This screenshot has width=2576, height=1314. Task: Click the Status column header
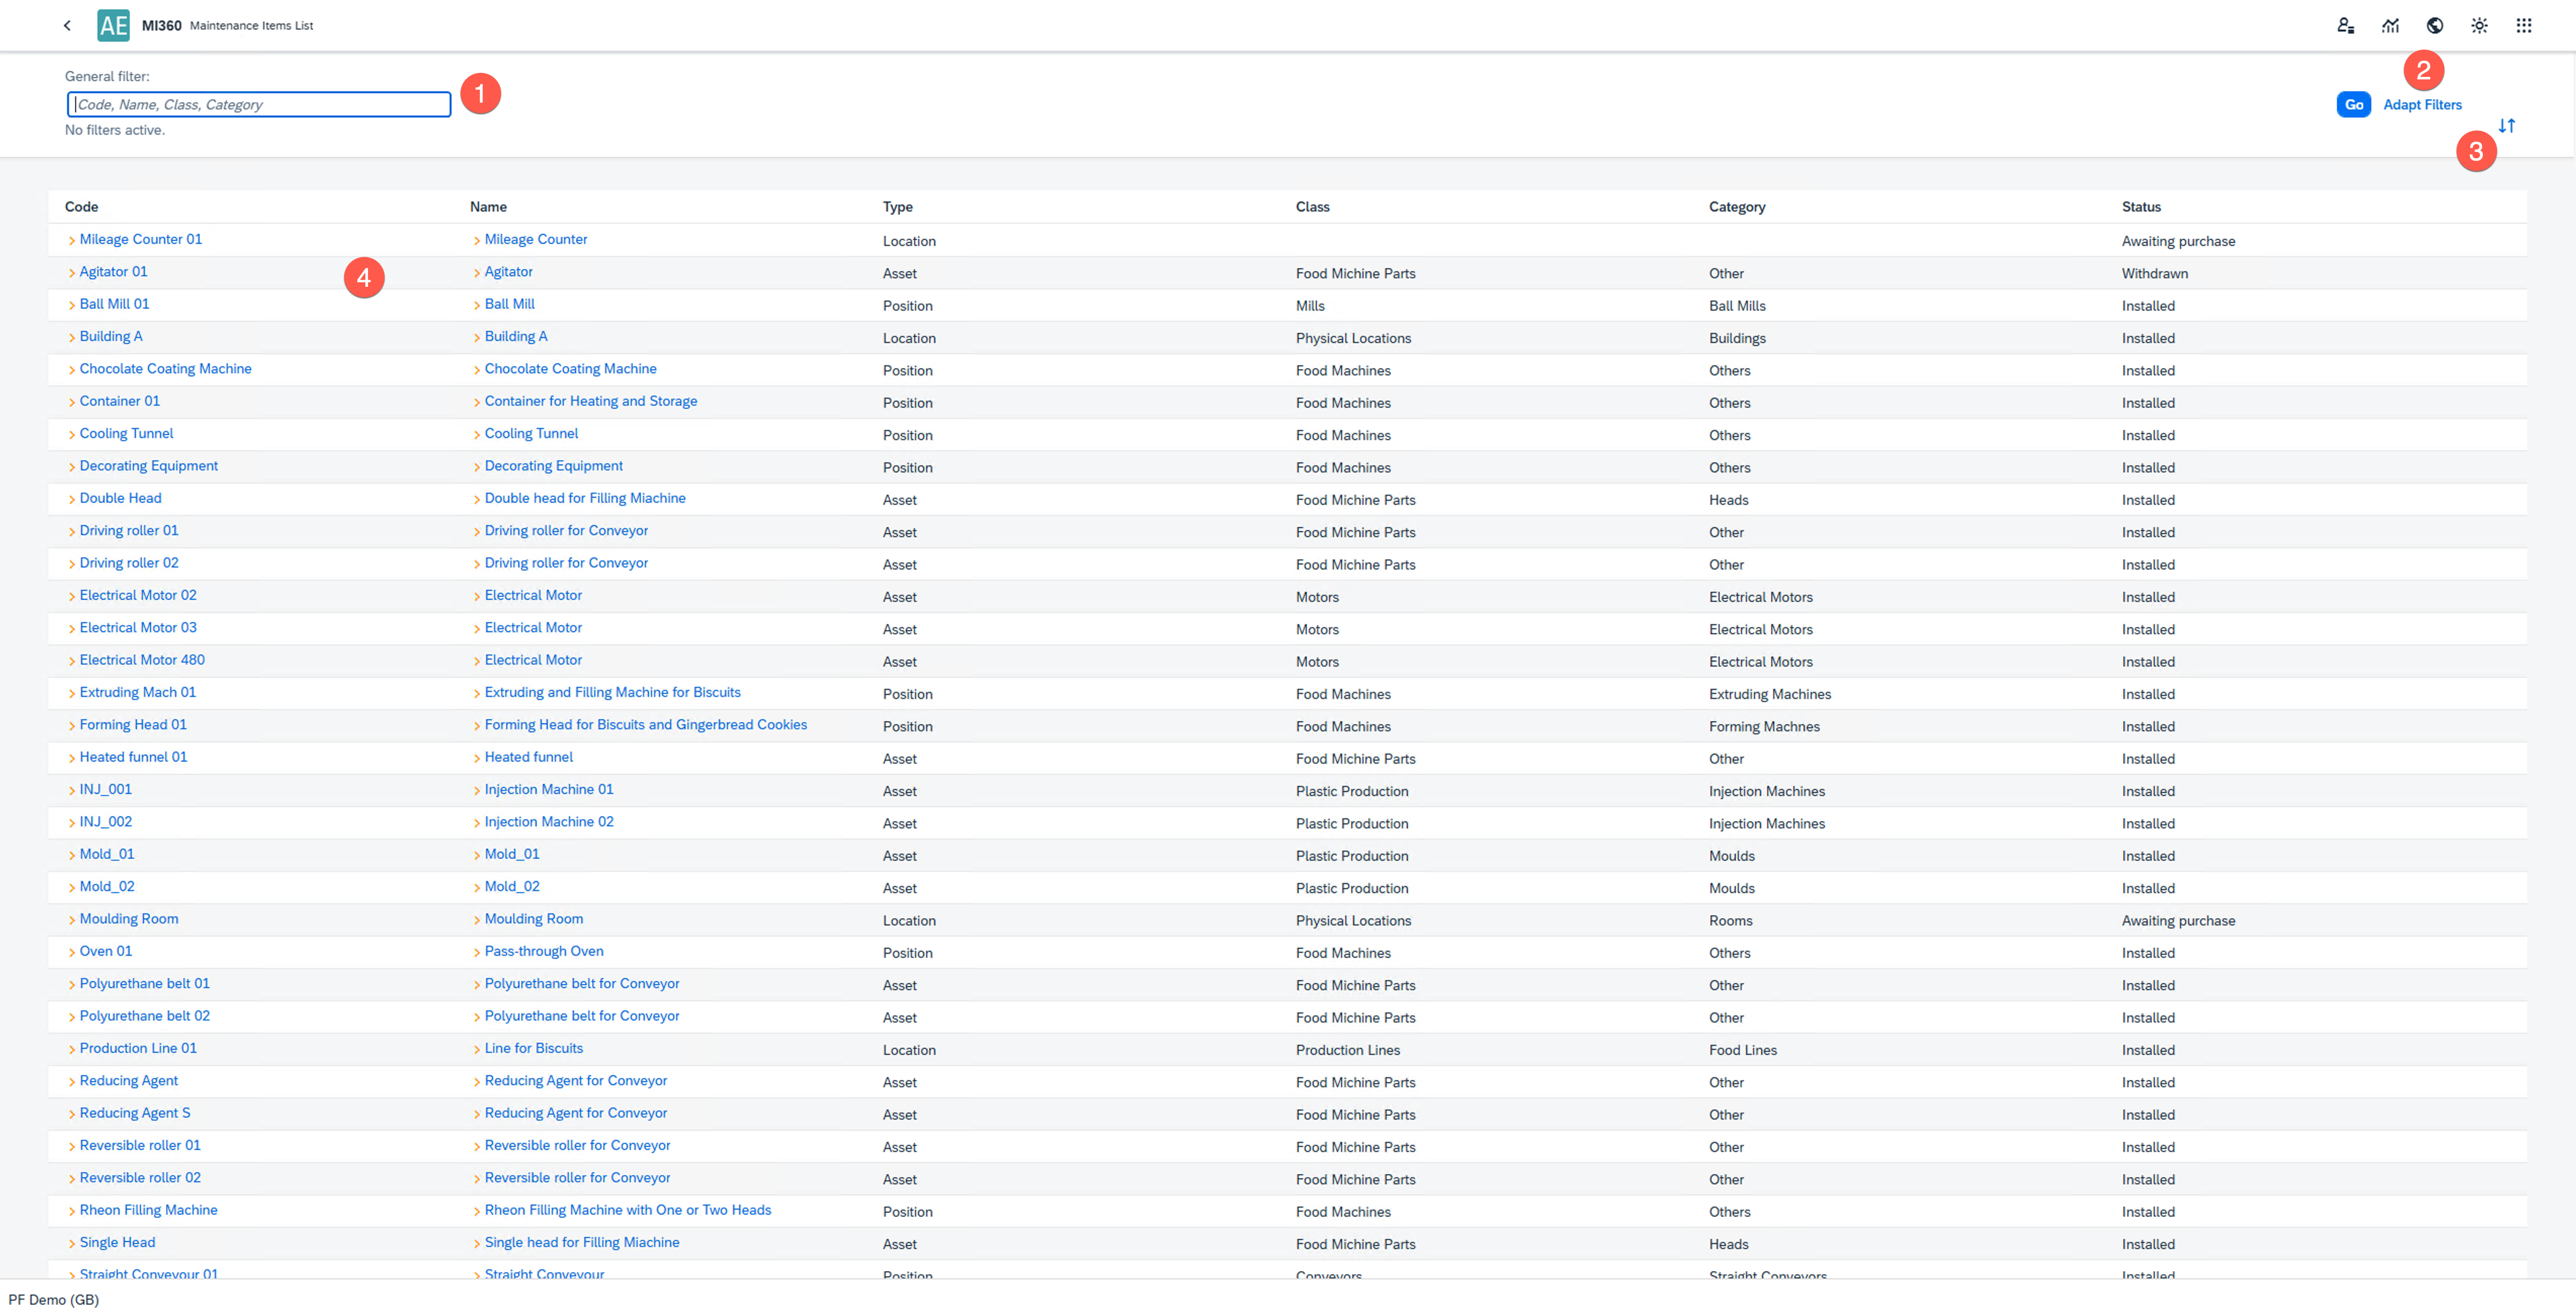click(2141, 207)
